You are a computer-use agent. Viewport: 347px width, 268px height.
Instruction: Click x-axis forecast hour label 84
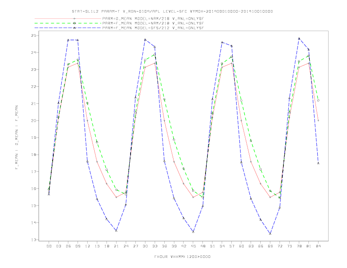point(319,246)
